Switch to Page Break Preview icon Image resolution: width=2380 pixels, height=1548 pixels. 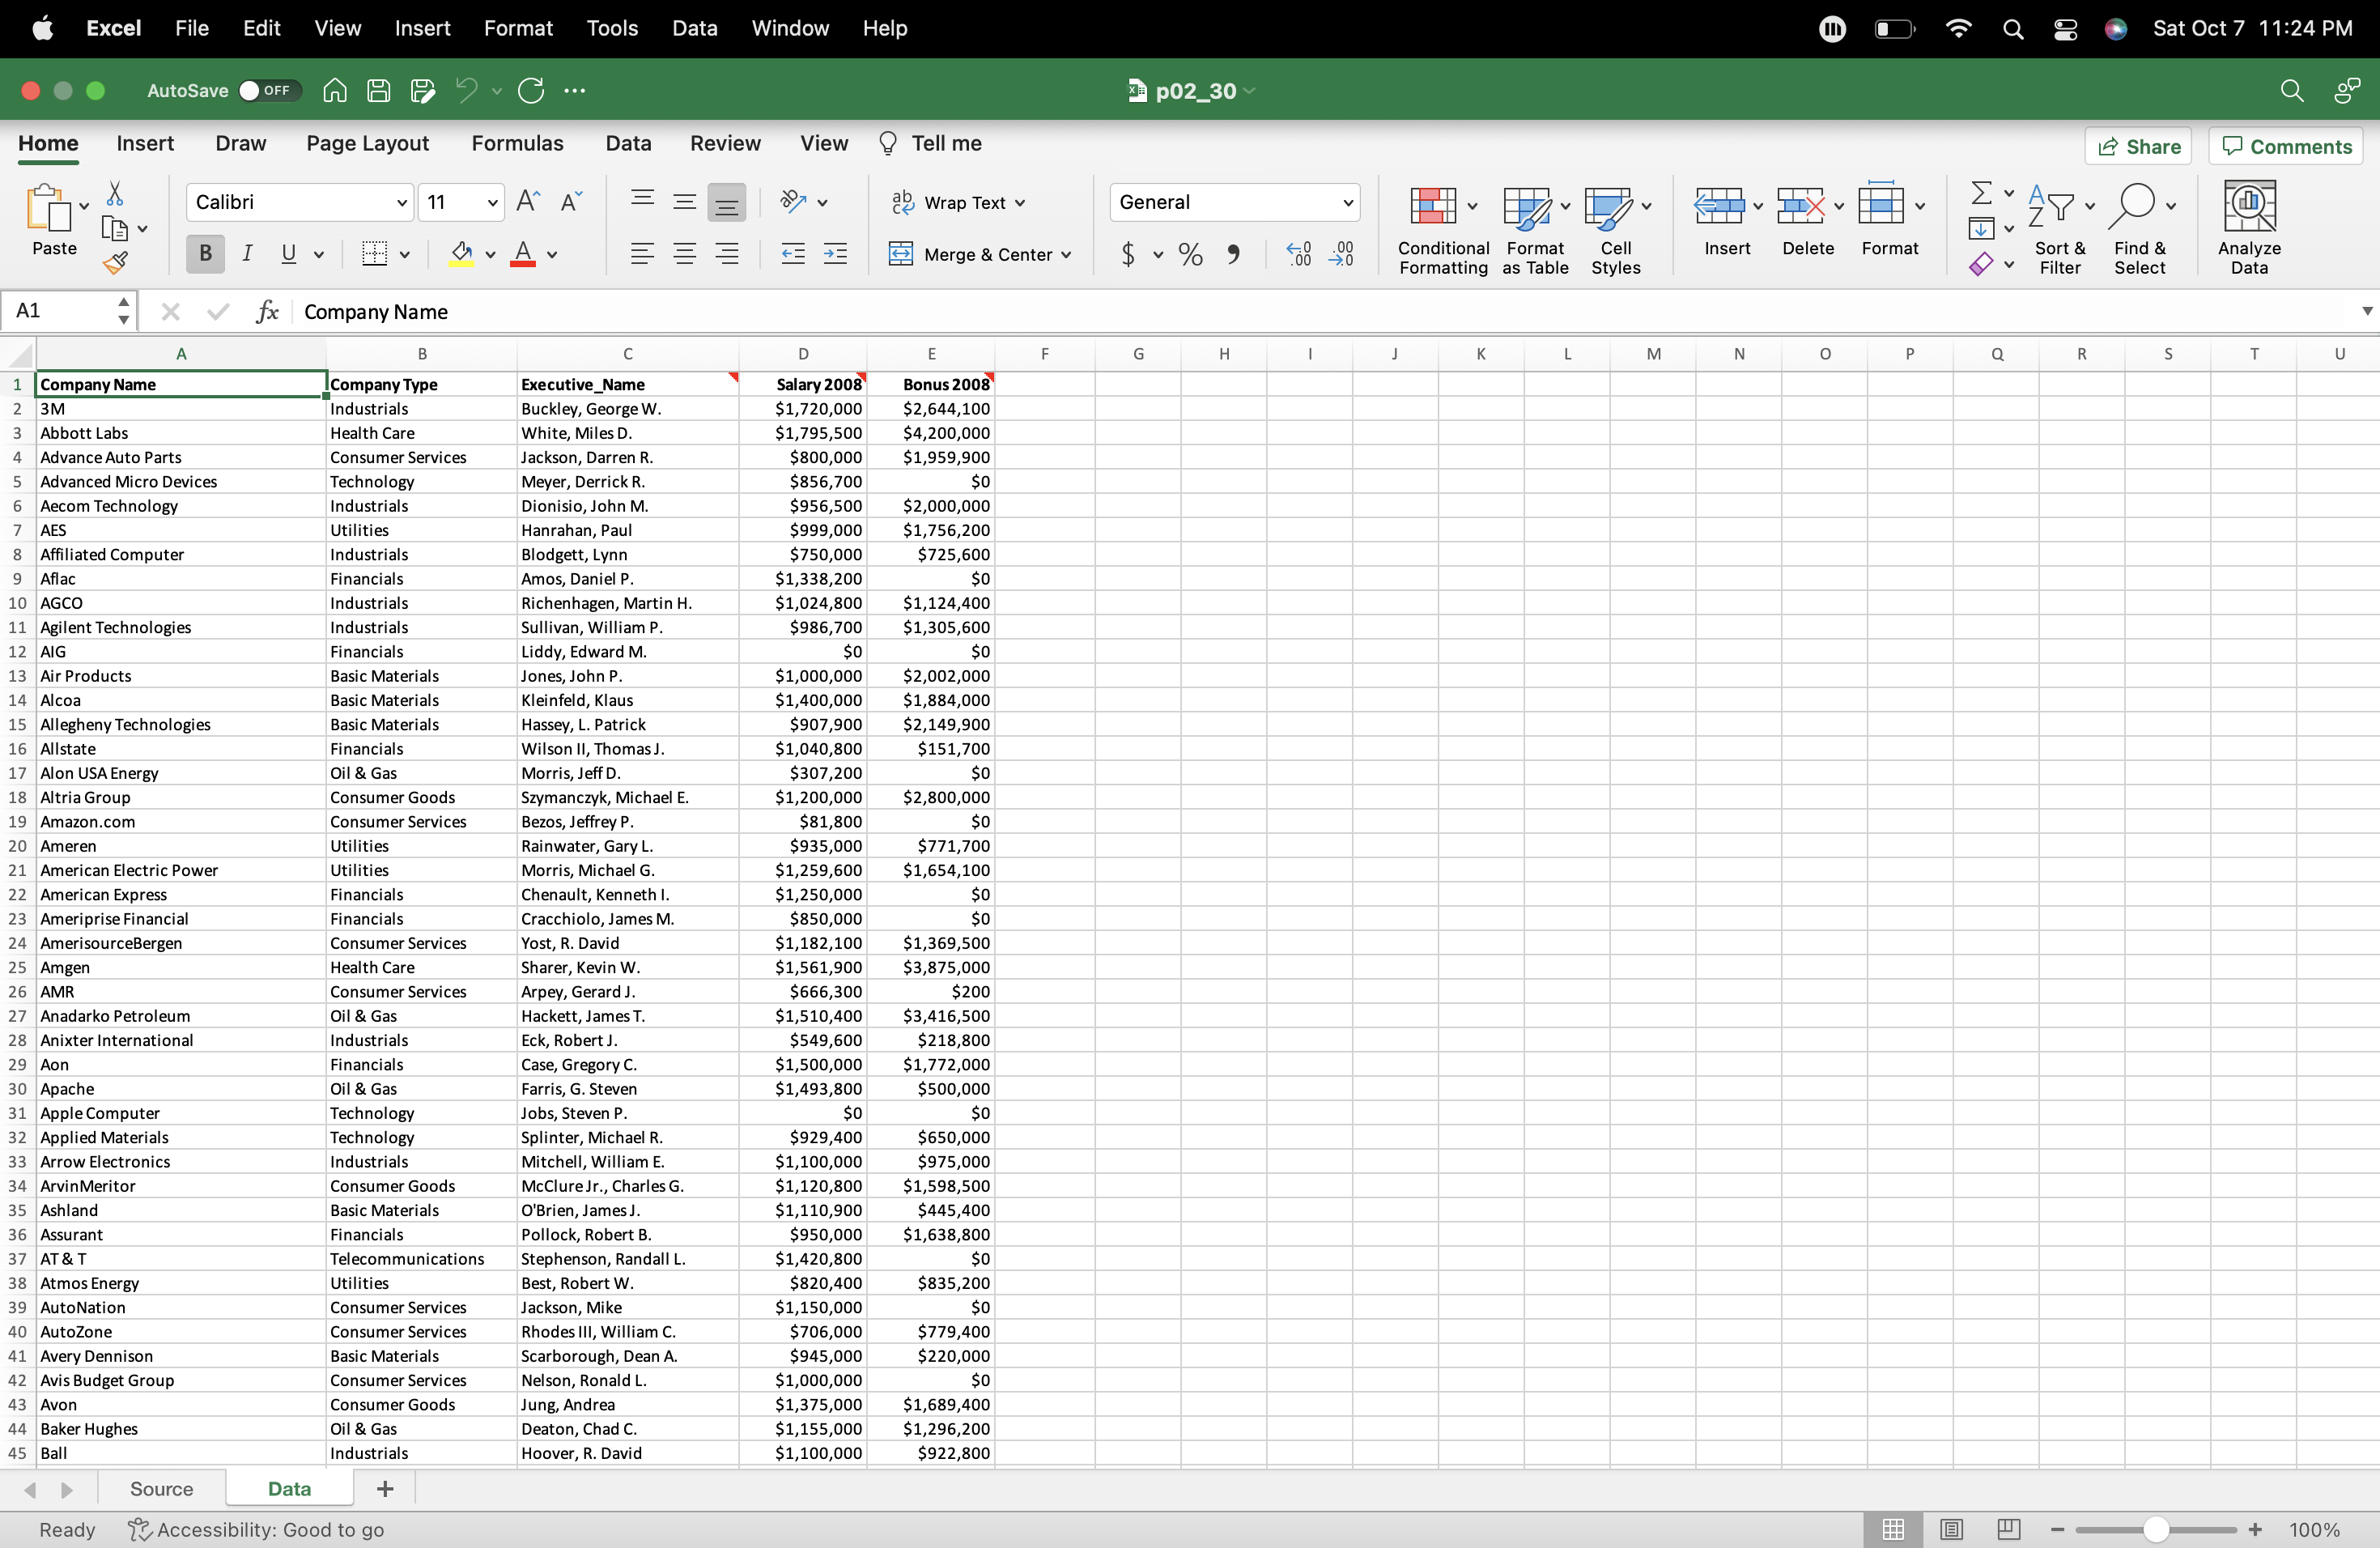[x=2009, y=1529]
